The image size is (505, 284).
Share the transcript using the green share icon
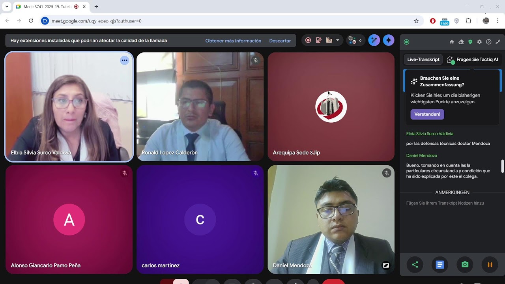415,265
